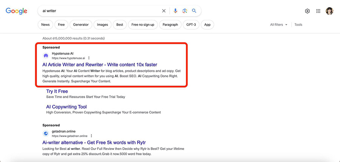Open the Tools option
The height and width of the screenshot is (162, 340).
point(298,24)
